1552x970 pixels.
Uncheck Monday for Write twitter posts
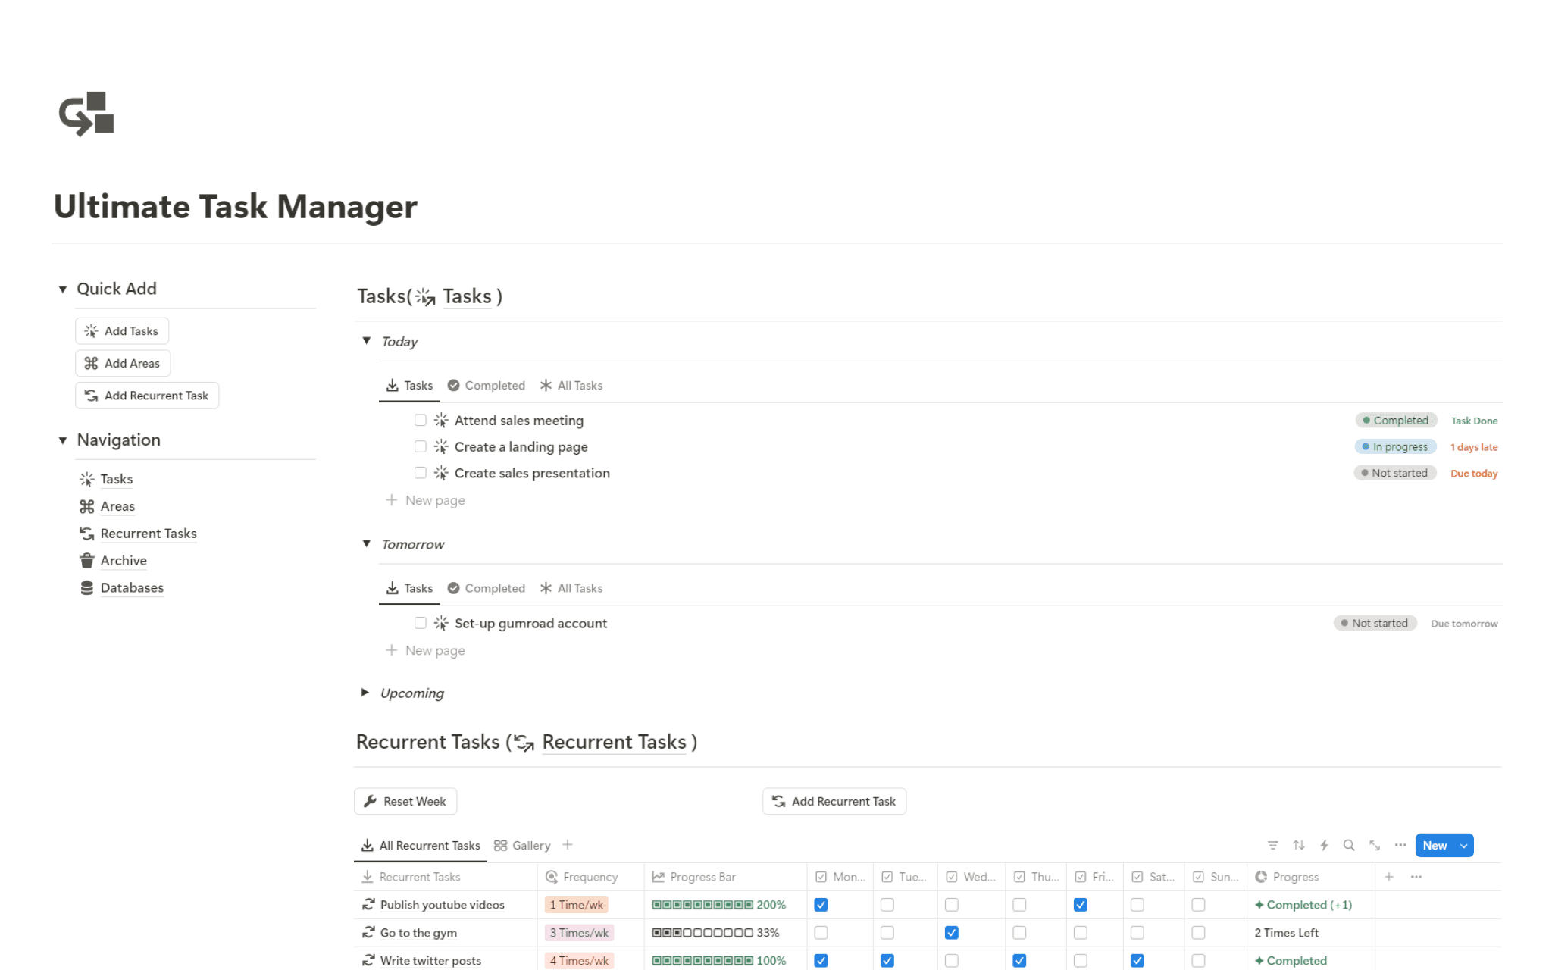pyautogui.click(x=821, y=960)
